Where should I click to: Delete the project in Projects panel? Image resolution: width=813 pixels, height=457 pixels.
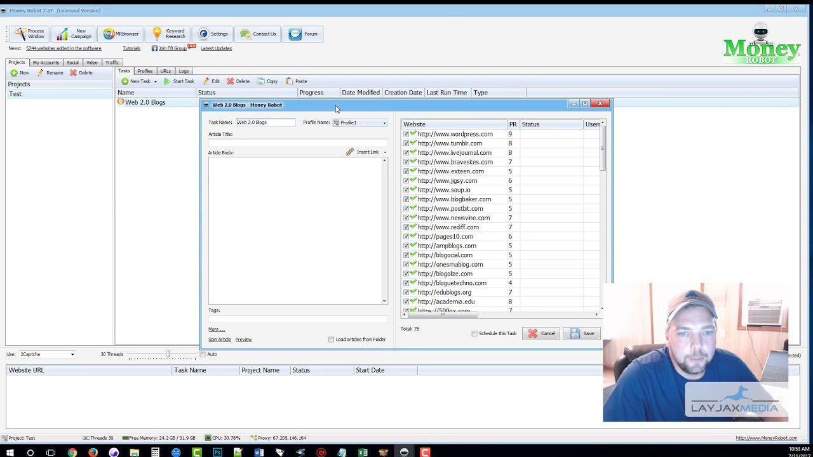click(x=81, y=73)
